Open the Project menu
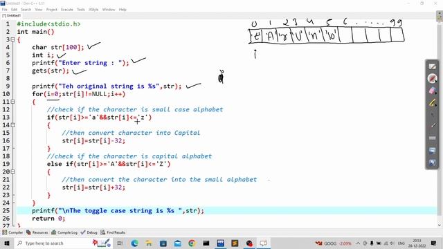 coord(52,10)
